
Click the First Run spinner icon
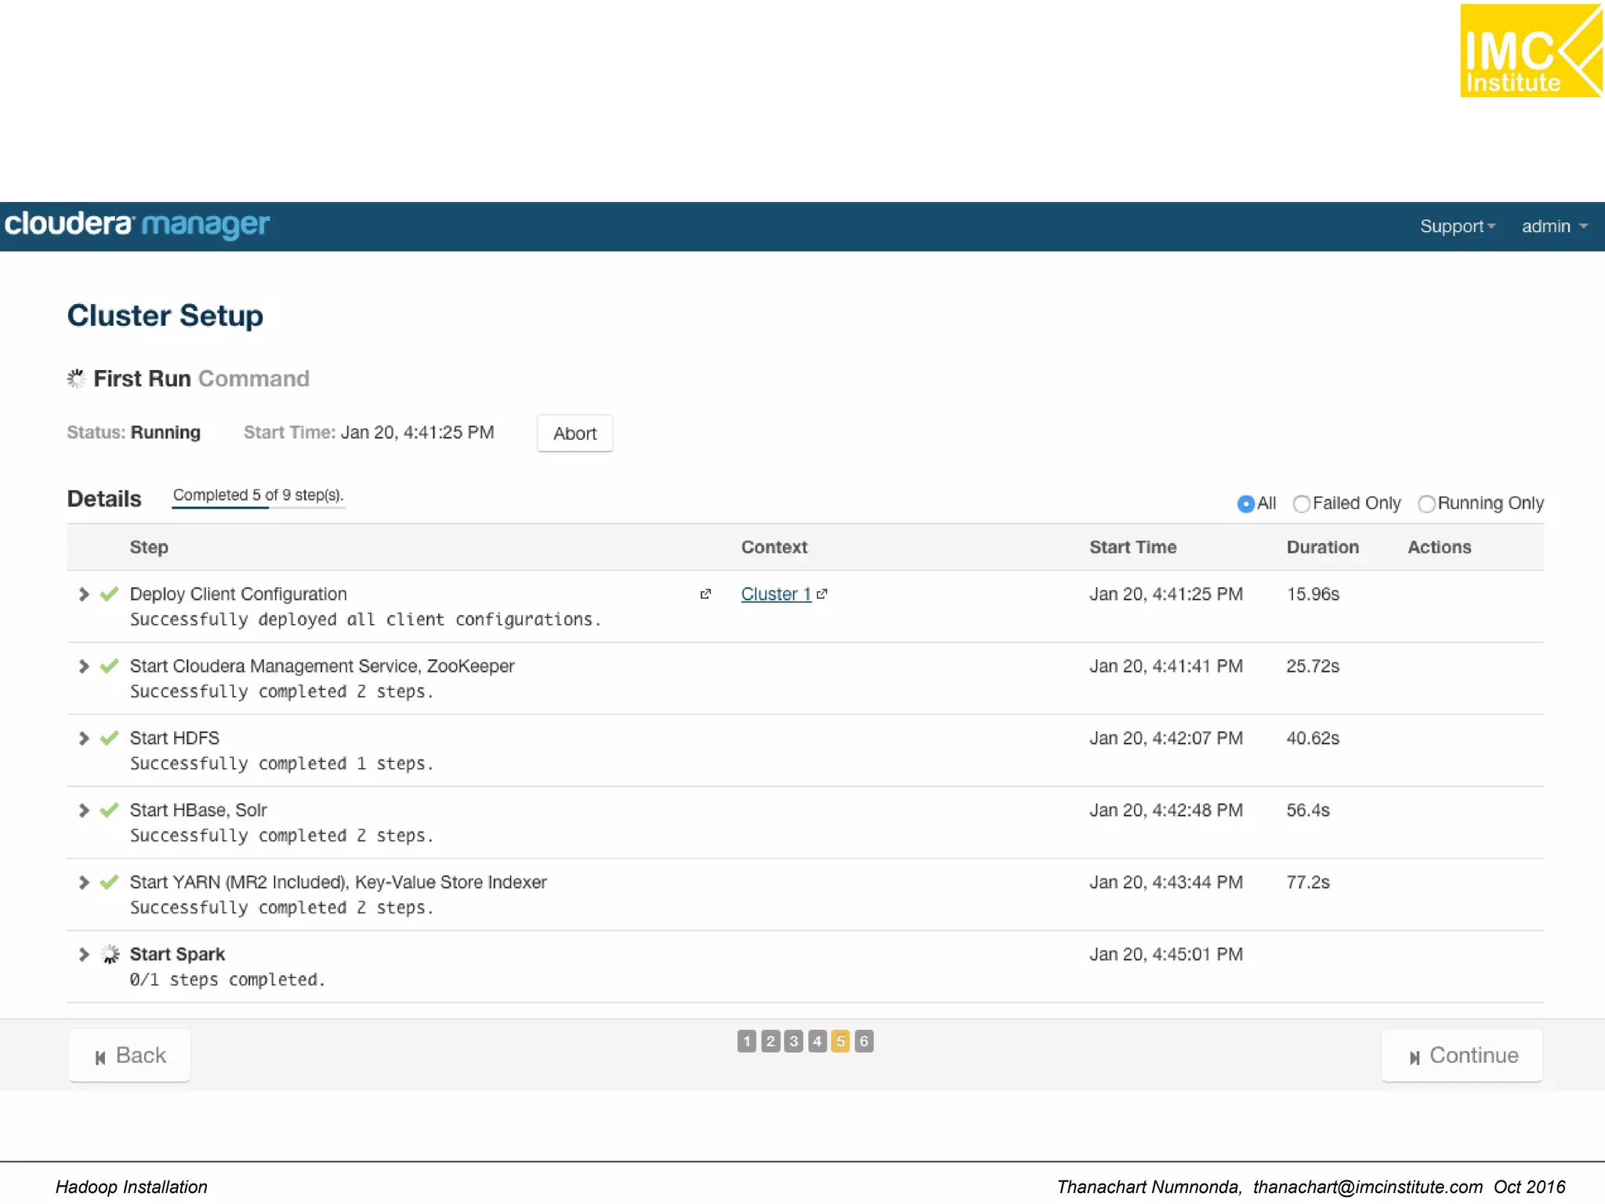point(76,379)
